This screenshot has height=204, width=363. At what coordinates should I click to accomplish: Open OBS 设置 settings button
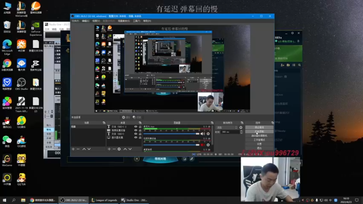pyautogui.click(x=259, y=144)
